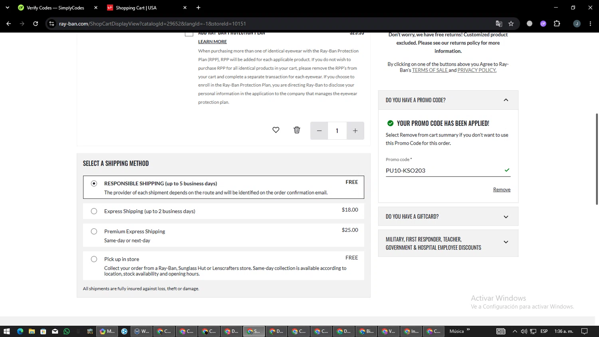Screen dimensions: 599x337
Task: Expand the Música toolbar chevron
Action: point(468,329)
